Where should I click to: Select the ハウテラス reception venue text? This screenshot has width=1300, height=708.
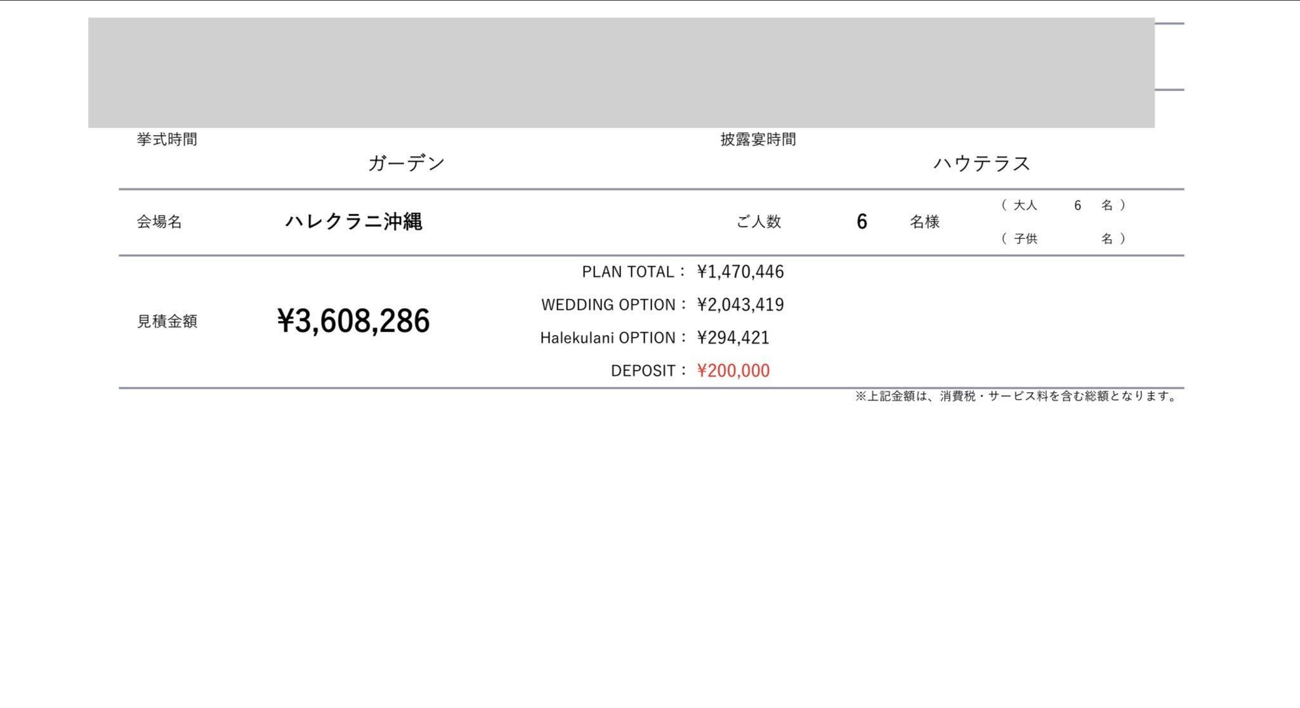pyautogui.click(x=981, y=164)
